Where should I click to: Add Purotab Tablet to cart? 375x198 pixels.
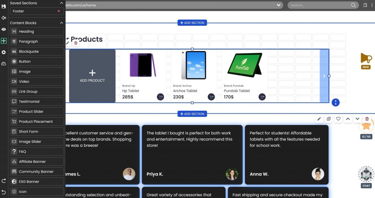[262, 97]
